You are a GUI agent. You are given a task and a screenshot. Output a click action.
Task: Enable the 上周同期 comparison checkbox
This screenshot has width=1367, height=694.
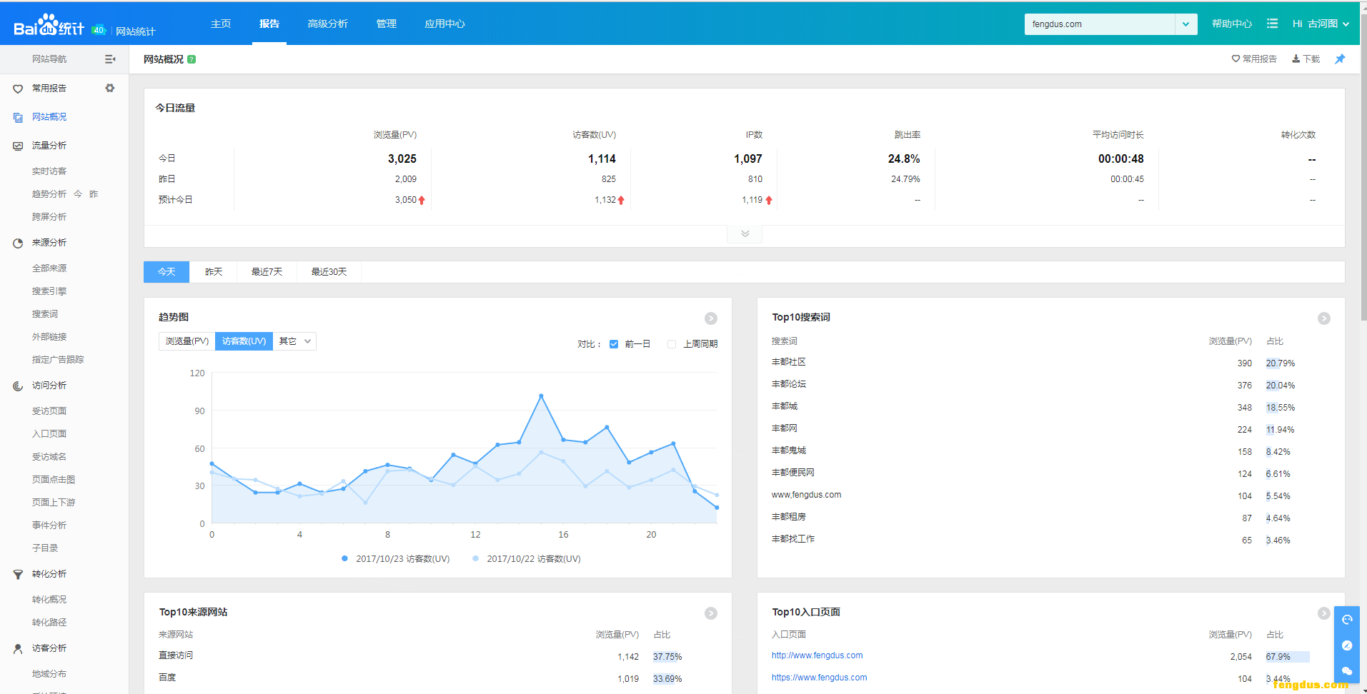pos(672,344)
